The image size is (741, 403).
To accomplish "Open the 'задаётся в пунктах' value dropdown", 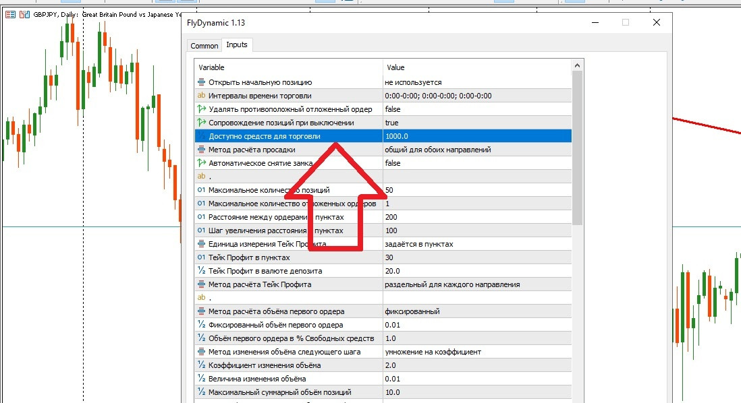I will tap(477, 244).
